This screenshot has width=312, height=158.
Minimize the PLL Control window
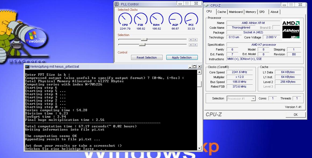(x=180, y=3)
